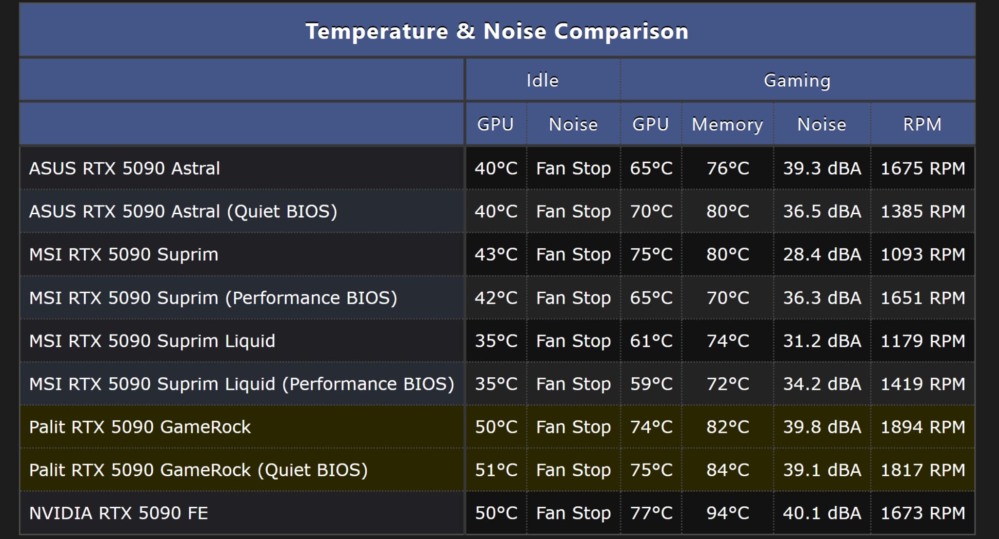This screenshot has width=999, height=539.
Task: Click ASUS RTX 5090 Astral (Quiet BIOS) row label
Action: (183, 211)
